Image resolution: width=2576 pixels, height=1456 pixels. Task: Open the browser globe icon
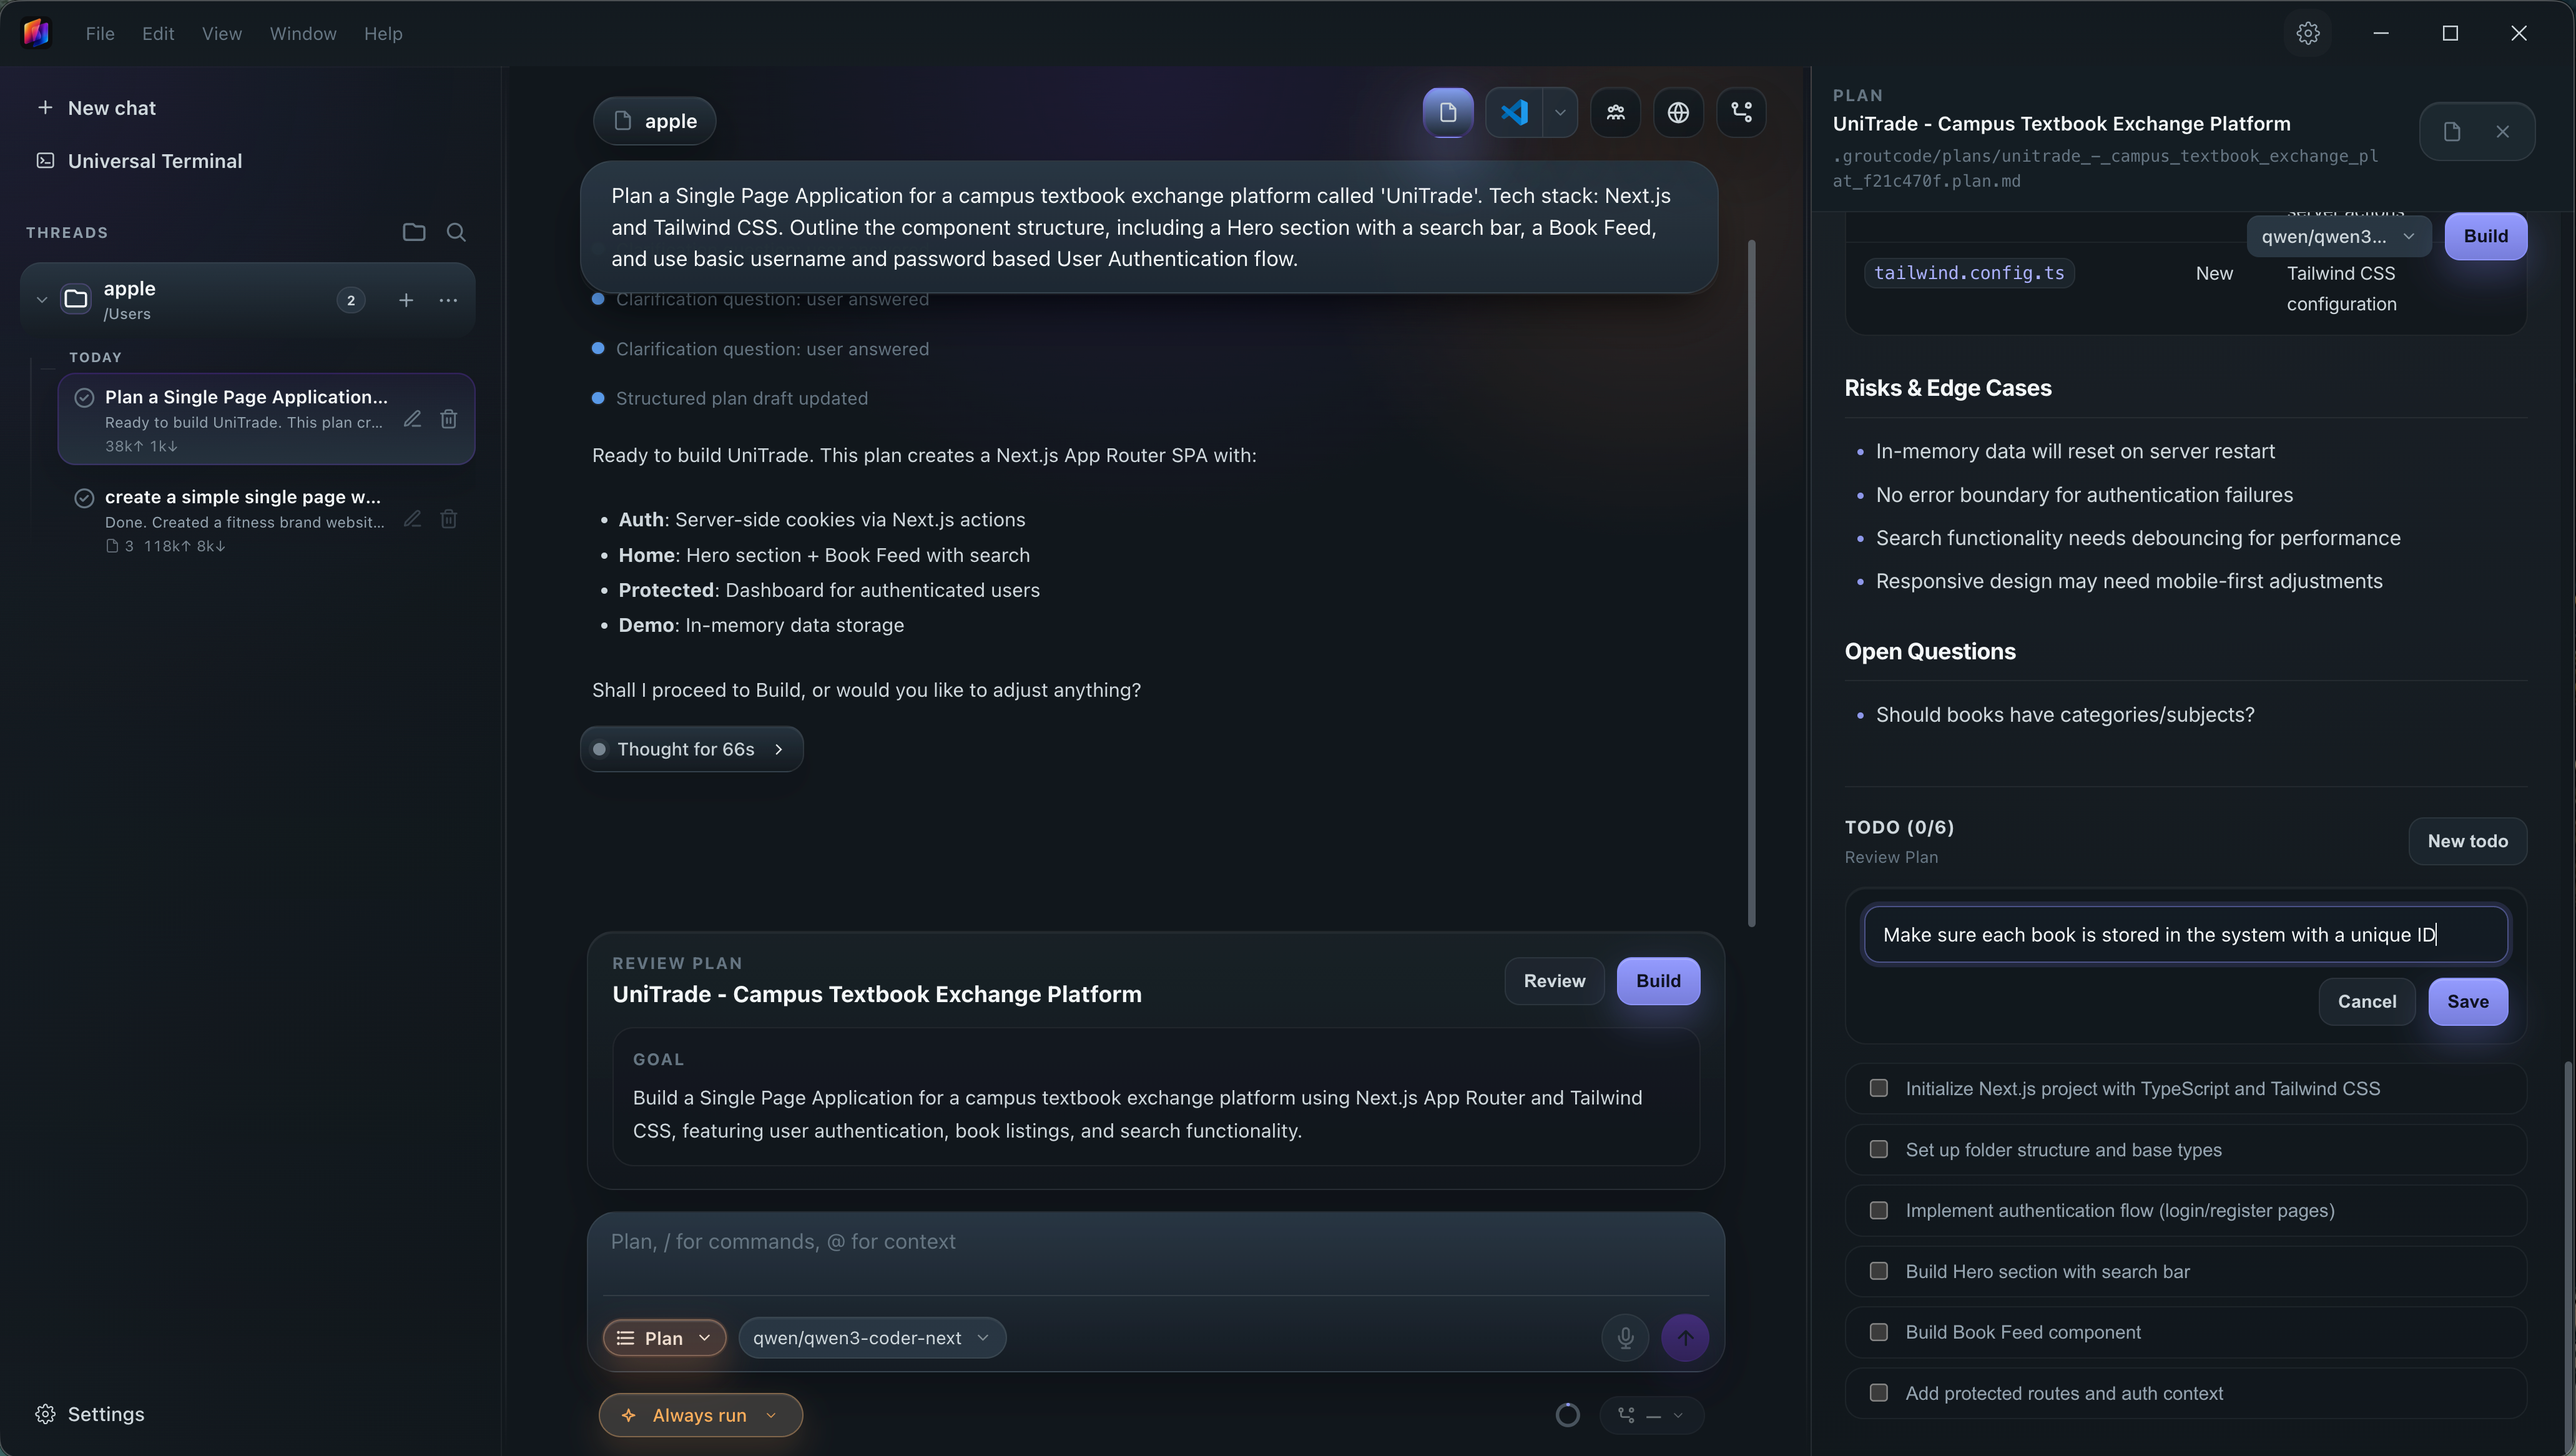(x=1678, y=112)
